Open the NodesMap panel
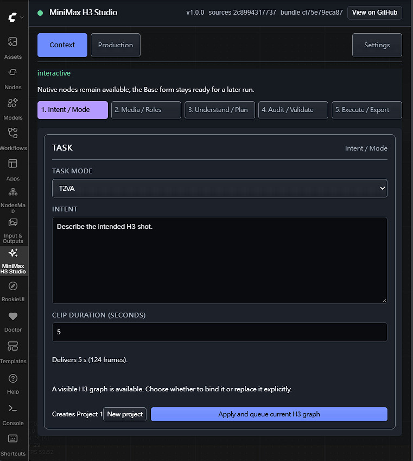413x461 pixels. (13, 200)
